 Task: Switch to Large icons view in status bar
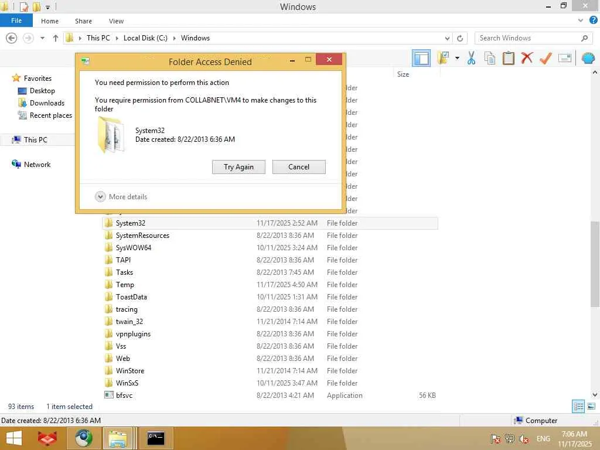point(591,406)
